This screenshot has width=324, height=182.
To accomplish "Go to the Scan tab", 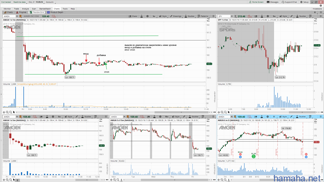I will click(34, 9).
